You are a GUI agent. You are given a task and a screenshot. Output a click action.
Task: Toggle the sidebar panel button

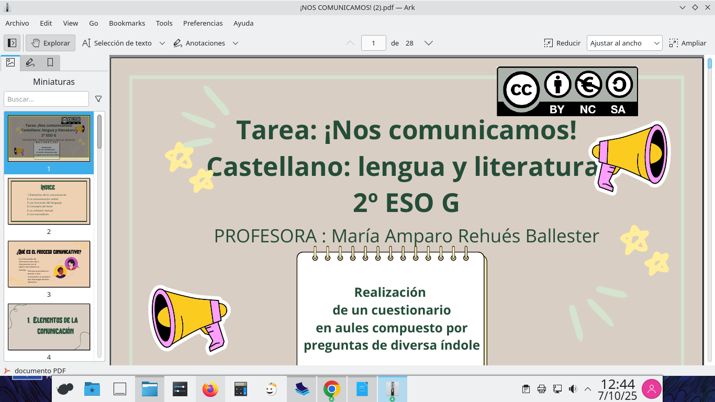pyautogui.click(x=12, y=43)
